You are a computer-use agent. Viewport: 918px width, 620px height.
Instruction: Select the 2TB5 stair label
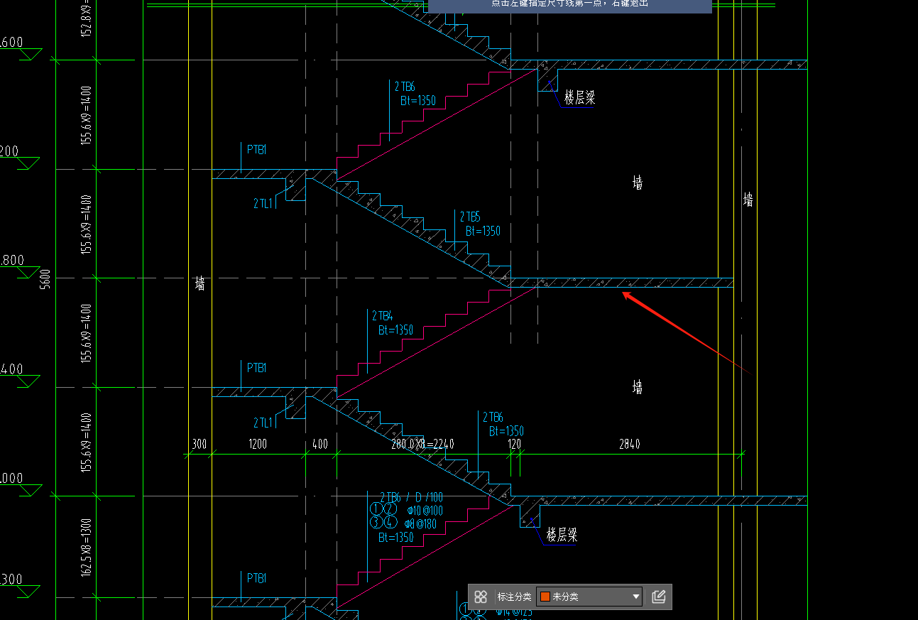(x=471, y=217)
